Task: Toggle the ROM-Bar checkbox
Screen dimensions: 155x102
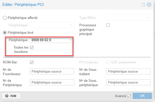Action: [32, 62]
